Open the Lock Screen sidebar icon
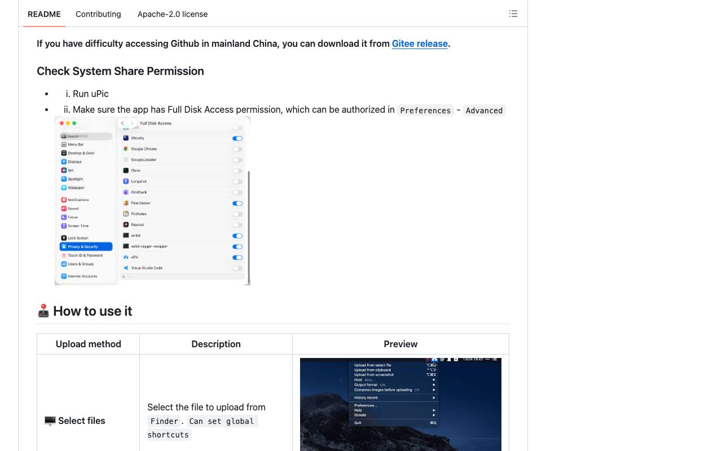The width and height of the screenshot is (722, 451). (64, 238)
